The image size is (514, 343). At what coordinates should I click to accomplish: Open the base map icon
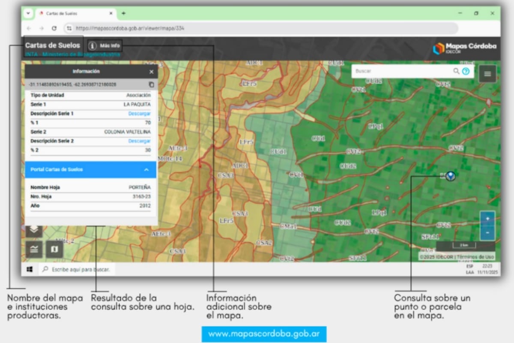coord(54,249)
